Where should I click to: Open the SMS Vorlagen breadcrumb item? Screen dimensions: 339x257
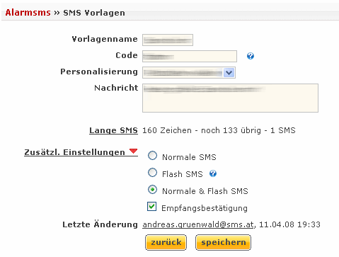click(x=94, y=13)
